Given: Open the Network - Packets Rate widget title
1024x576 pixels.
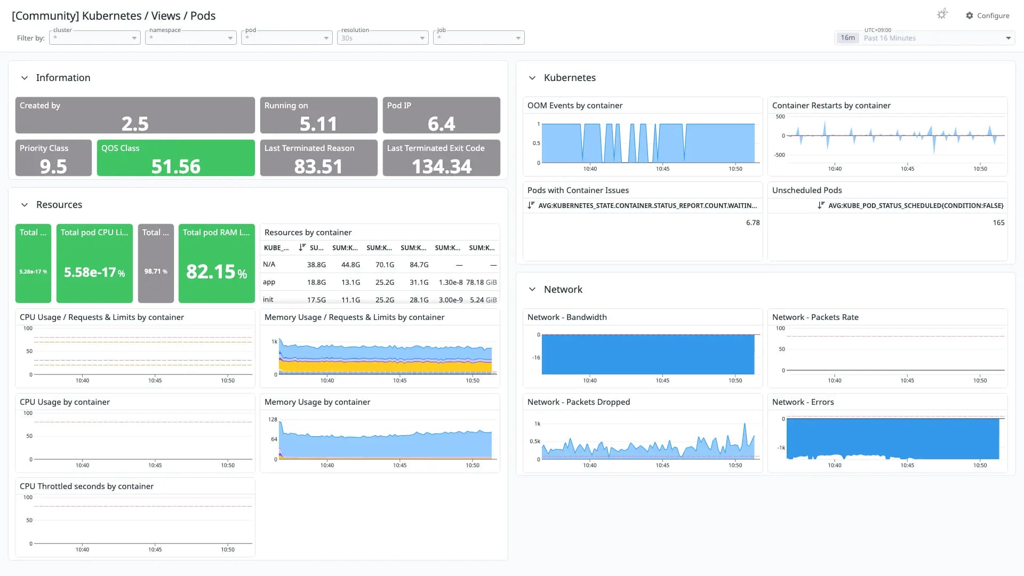Looking at the screenshot, I should point(815,317).
